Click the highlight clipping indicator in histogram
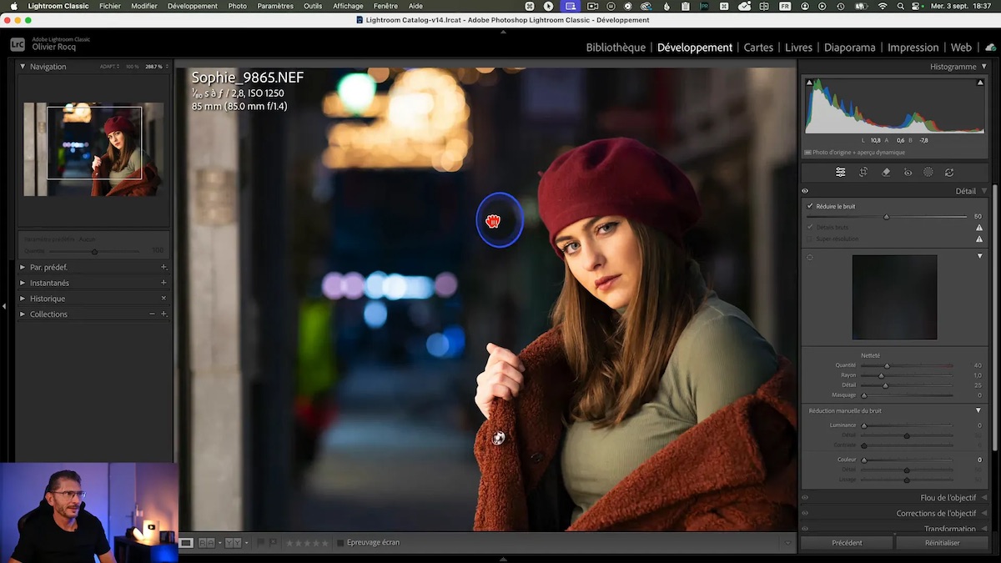This screenshot has width=1001, height=563. (981, 82)
